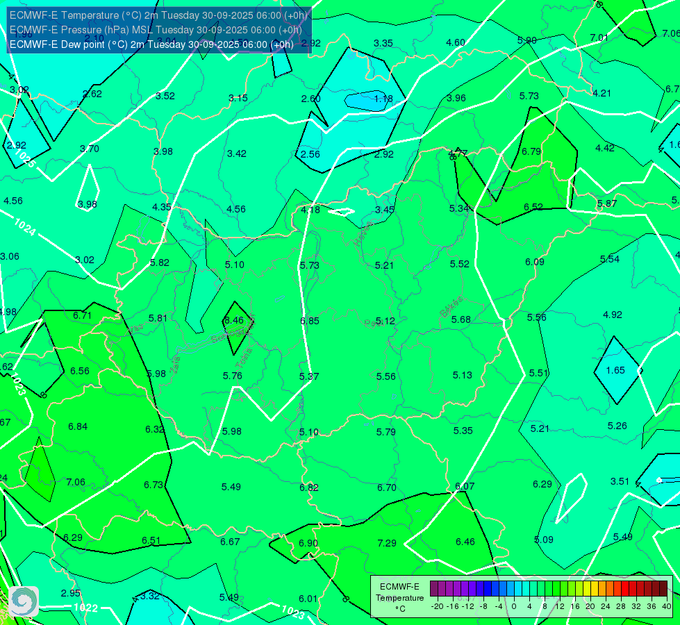Select the ECMWF-E Pressure MSL layer entry
This screenshot has width=680, height=625.
point(156,30)
